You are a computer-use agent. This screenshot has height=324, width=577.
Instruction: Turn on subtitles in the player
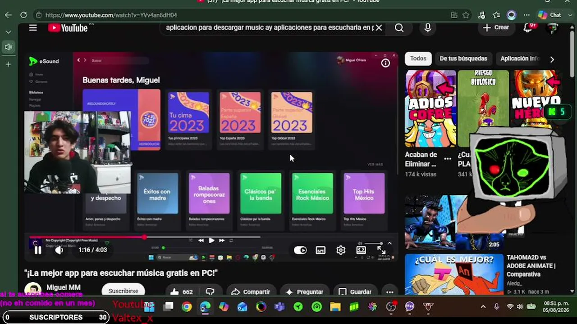[x=321, y=250]
